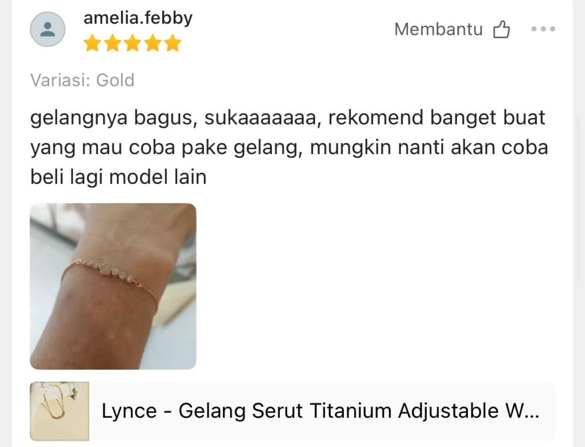The height and width of the screenshot is (447, 585).
Task: Tap the thumbs-up helpful icon
Action: [x=502, y=30]
